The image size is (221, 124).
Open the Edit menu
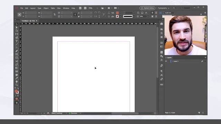pyautogui.click(x=27, y=8)
